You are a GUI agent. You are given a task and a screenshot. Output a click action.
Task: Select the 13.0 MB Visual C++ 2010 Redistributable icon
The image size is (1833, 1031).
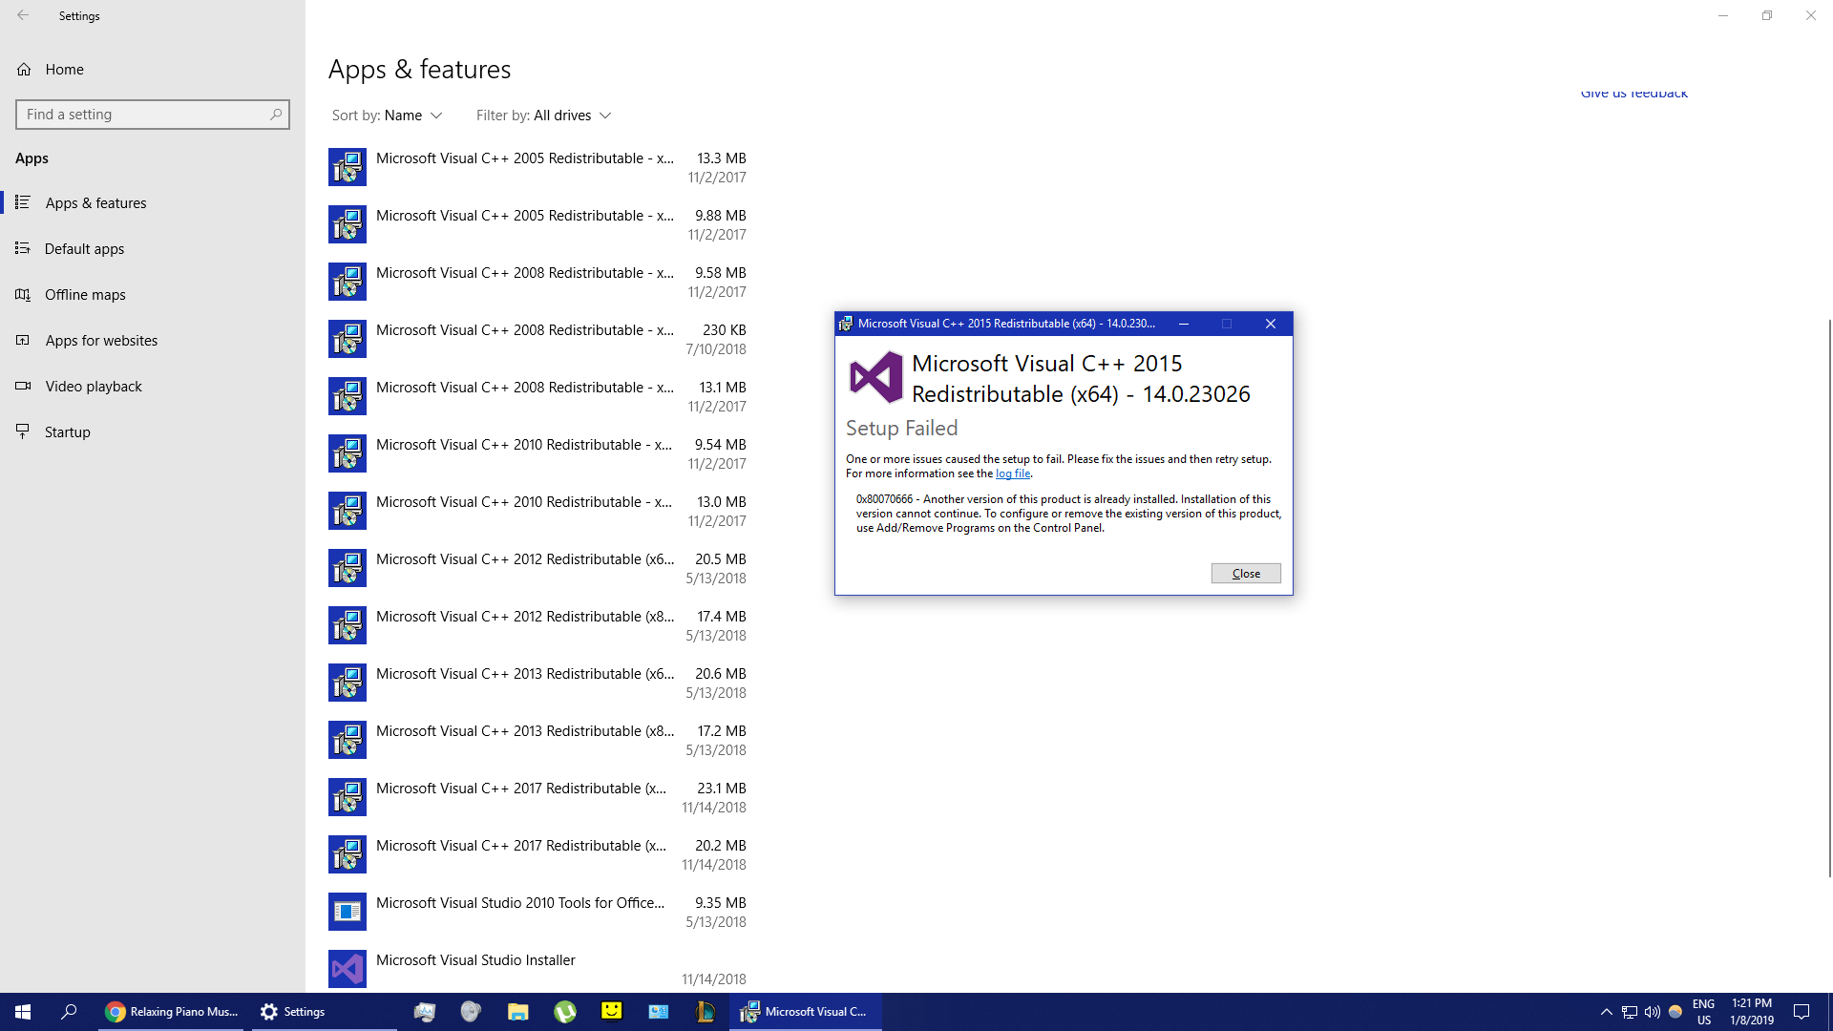(348, 511)
